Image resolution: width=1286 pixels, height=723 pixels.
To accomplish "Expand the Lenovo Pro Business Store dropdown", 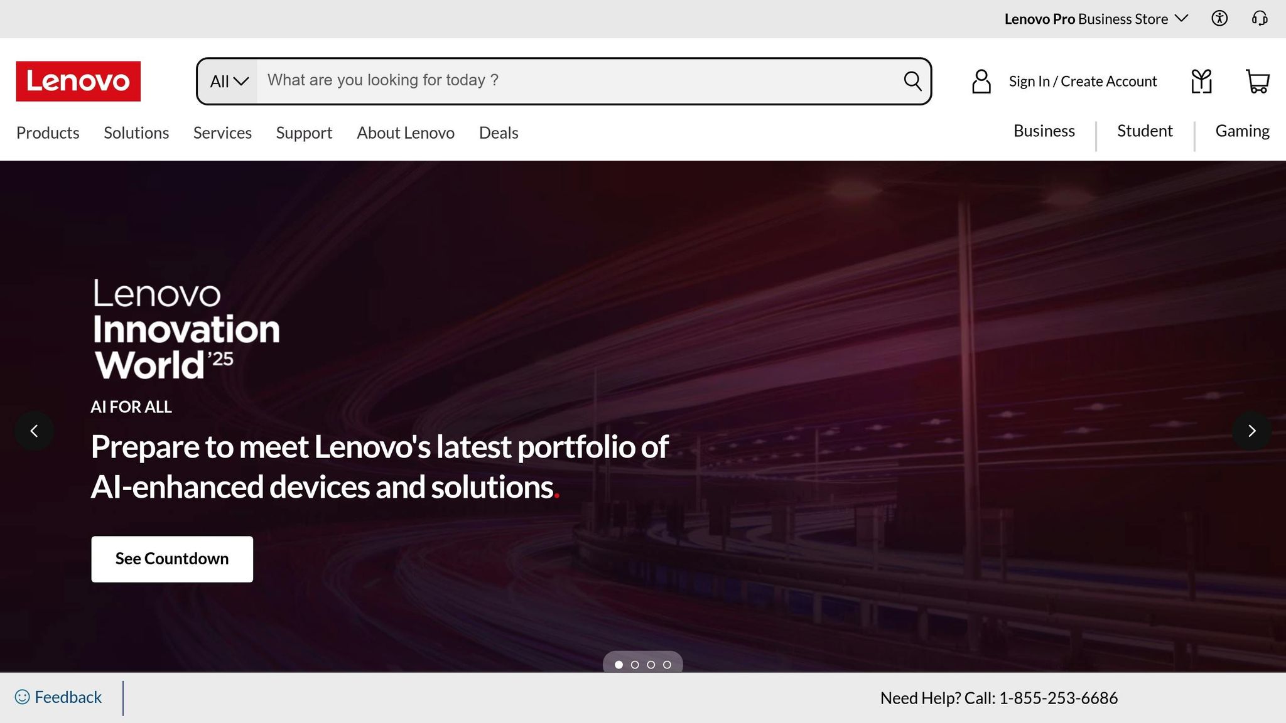I will click(1096, 19).
